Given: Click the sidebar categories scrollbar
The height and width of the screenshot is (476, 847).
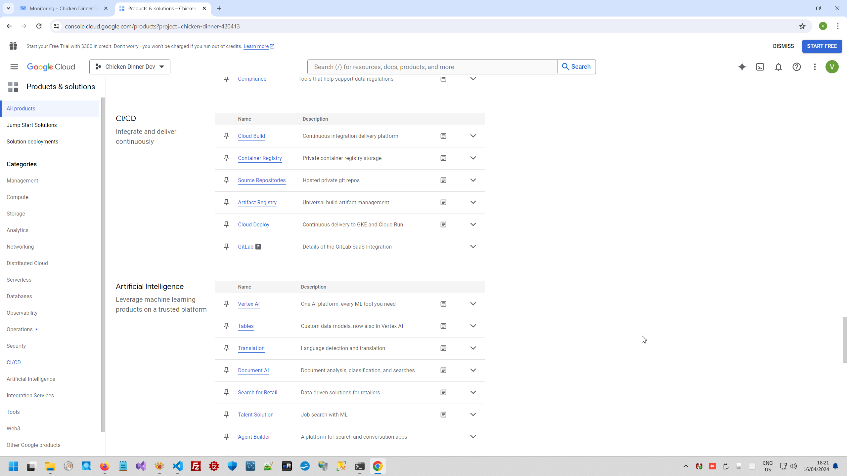Looking at the screenshot, I should [103, 264].
